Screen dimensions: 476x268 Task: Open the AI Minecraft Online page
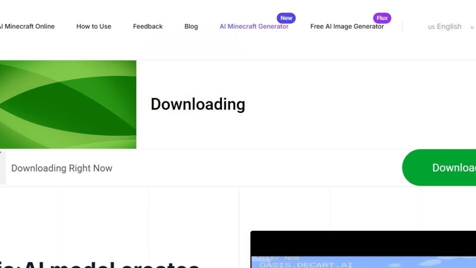click(28, 27)
